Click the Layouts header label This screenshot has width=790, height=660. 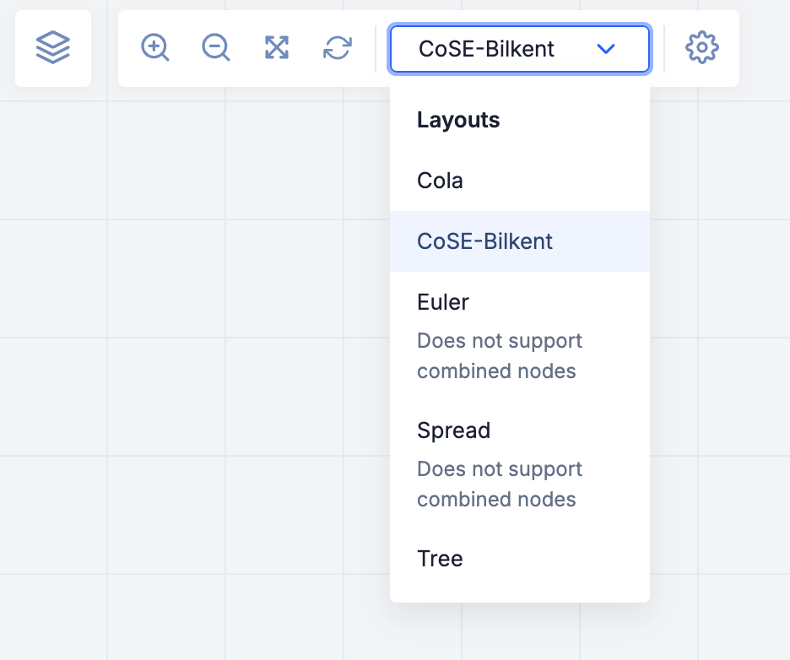(x=458, y=120)
